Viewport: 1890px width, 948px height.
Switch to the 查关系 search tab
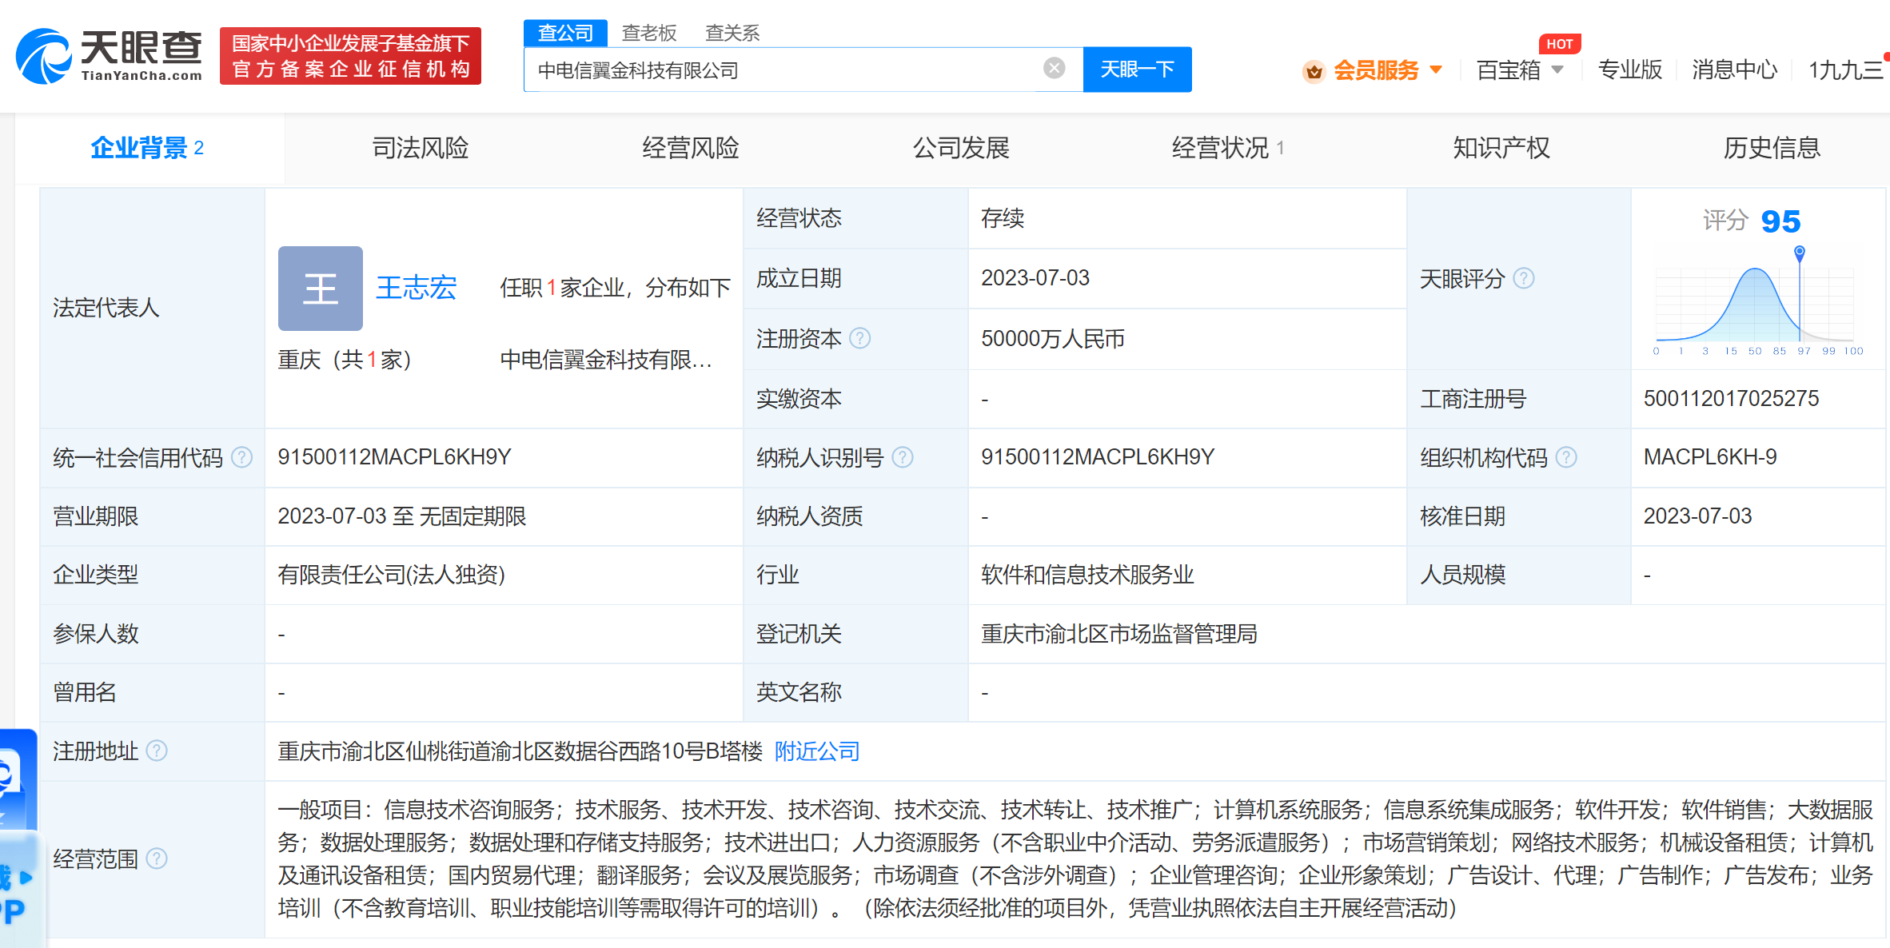732,33
